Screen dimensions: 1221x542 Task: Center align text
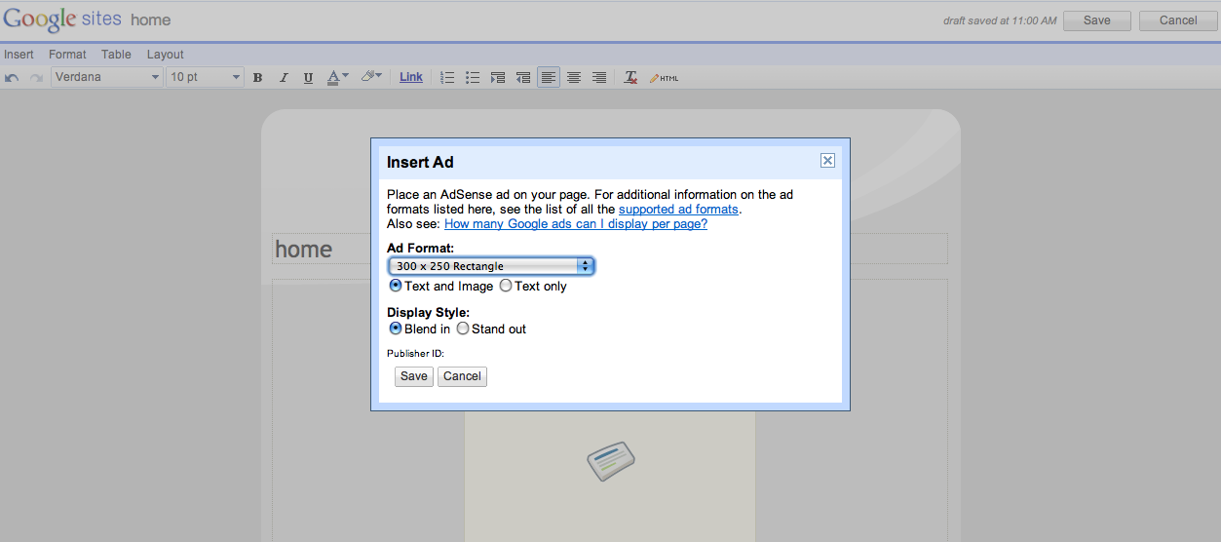[x=574, y=77]
